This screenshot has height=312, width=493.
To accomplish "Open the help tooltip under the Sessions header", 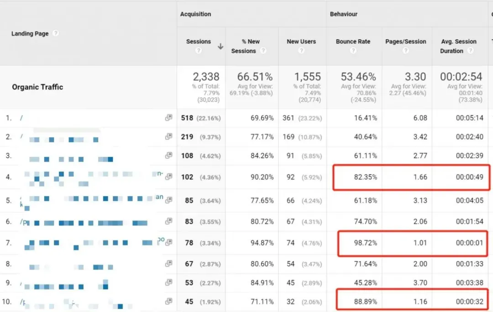I will (199, 50).
